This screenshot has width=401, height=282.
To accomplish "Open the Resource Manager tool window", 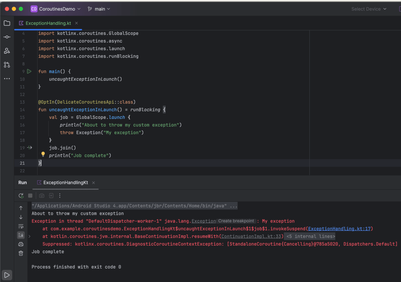I will 7,51.
